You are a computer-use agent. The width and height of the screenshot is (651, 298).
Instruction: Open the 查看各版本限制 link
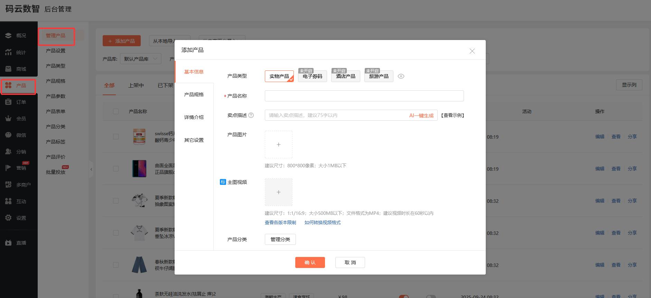point(280,222)
